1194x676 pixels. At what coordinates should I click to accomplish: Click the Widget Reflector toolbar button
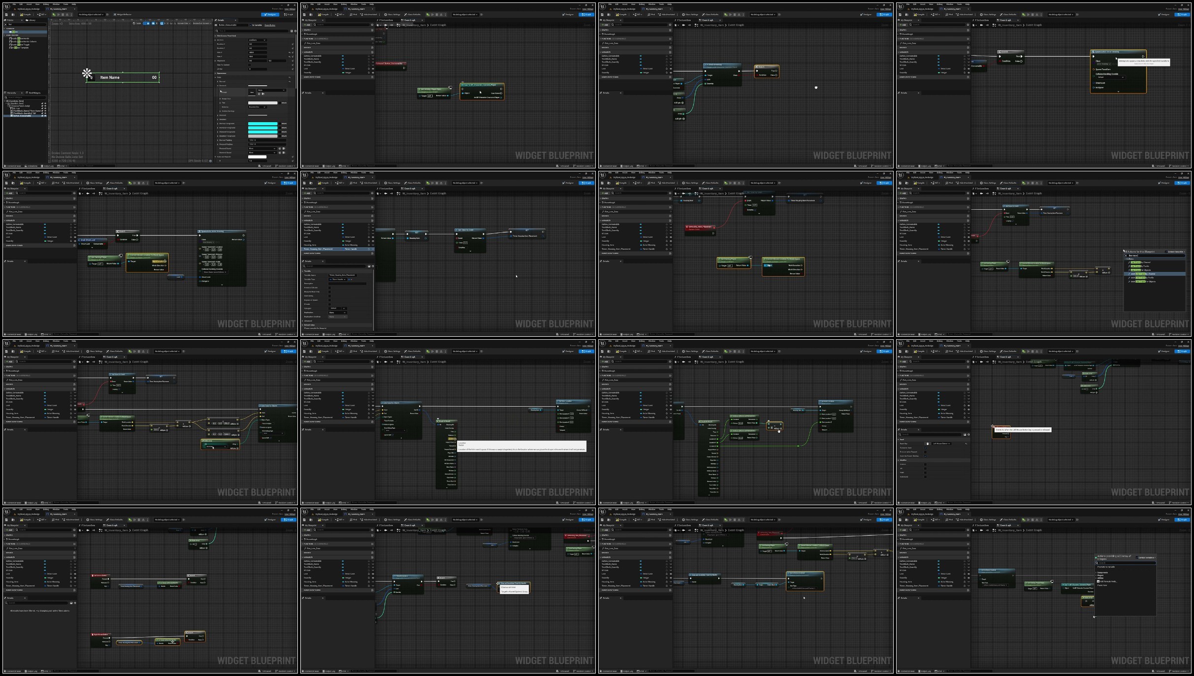click(x=123, y=14)
